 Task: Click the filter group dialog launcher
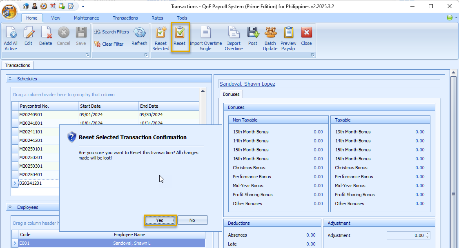(146, 55)
